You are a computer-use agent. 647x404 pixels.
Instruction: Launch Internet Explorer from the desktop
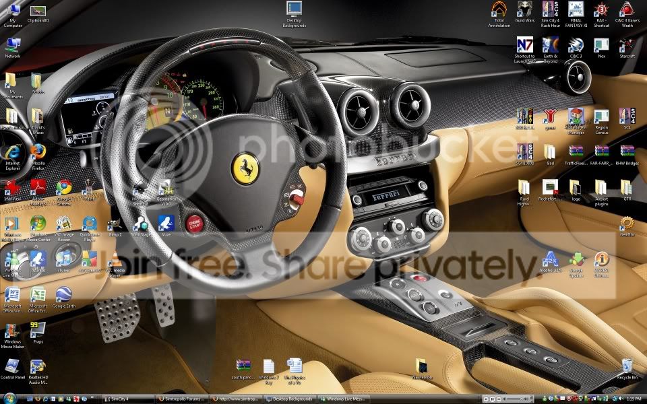(x=13, y=157)
